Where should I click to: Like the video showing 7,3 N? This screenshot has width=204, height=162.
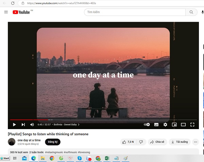click(x=128, y=142)
